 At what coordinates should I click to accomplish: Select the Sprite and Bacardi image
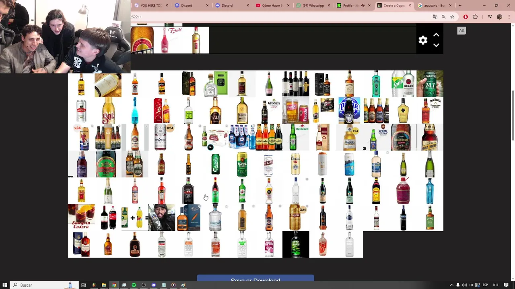tap(403, 84)
